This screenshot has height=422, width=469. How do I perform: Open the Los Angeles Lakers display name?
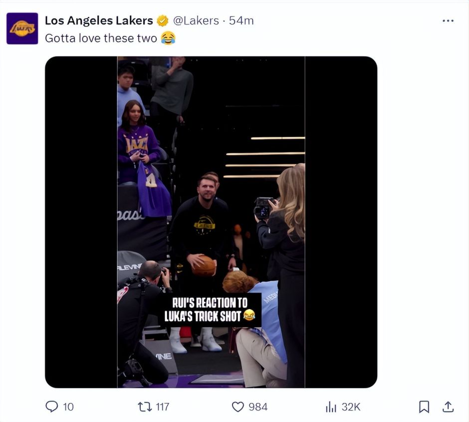(99, 20)
